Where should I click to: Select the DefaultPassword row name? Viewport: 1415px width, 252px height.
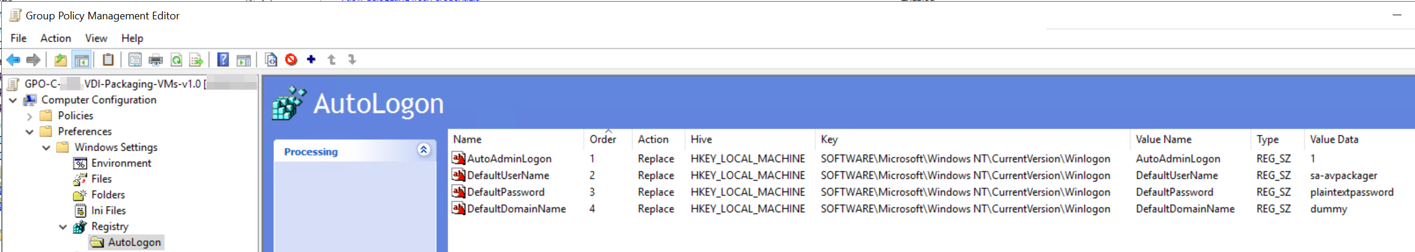pos(506,192)
